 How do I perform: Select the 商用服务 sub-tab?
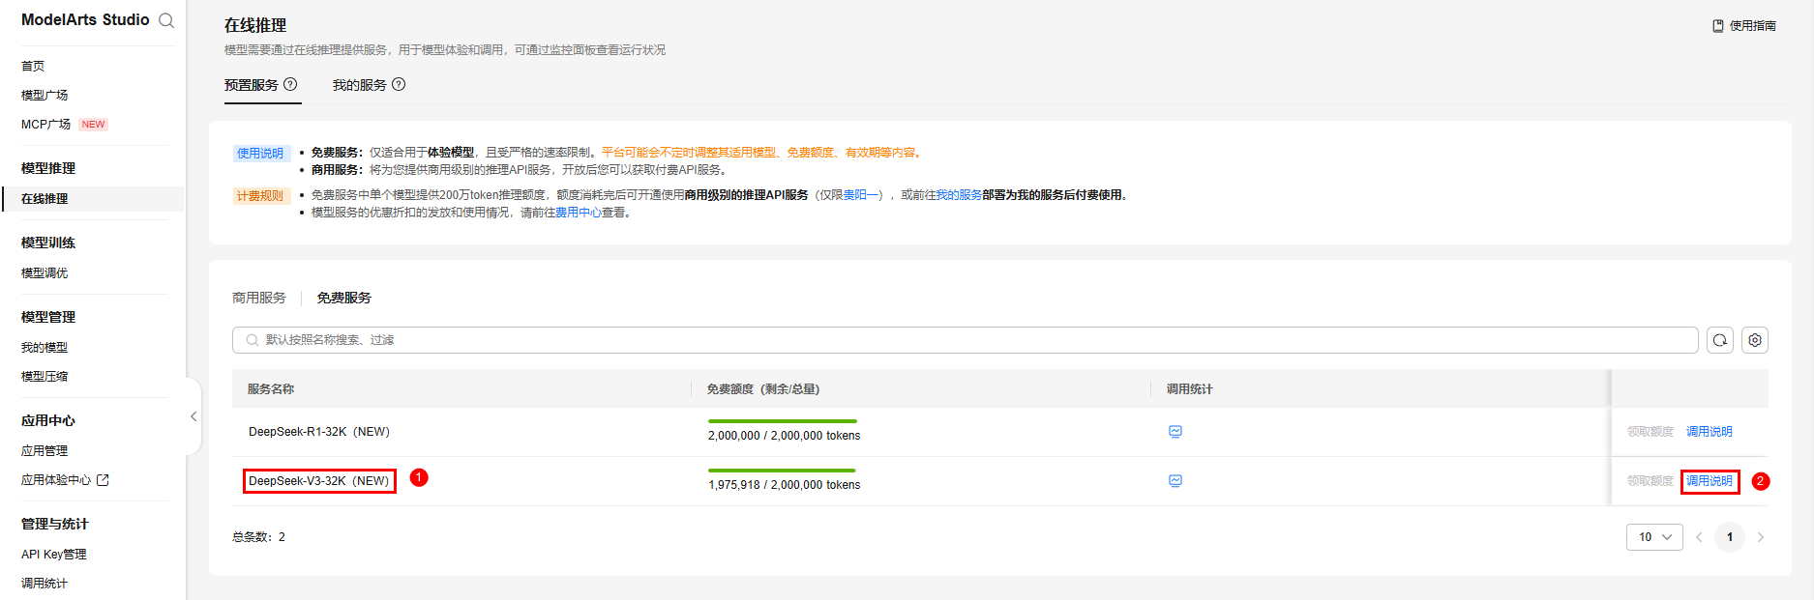click(259, 298)
